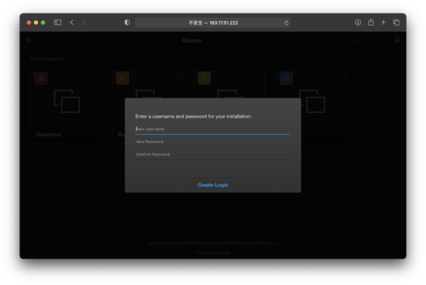Go forward to next page
Image resolution: width=426 pixels, height=285 pixels.
[84, 23]
